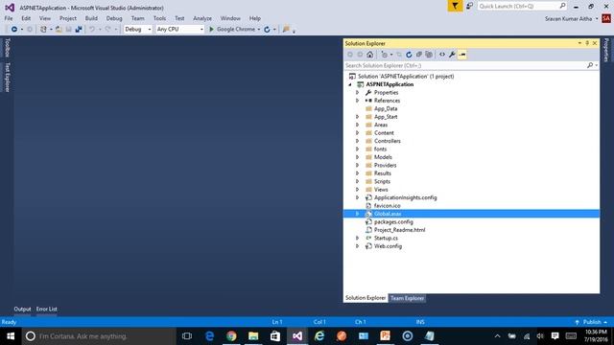614x345 pixels.
Task: Click the New Project toolbar icon
Action: [43, 30]
